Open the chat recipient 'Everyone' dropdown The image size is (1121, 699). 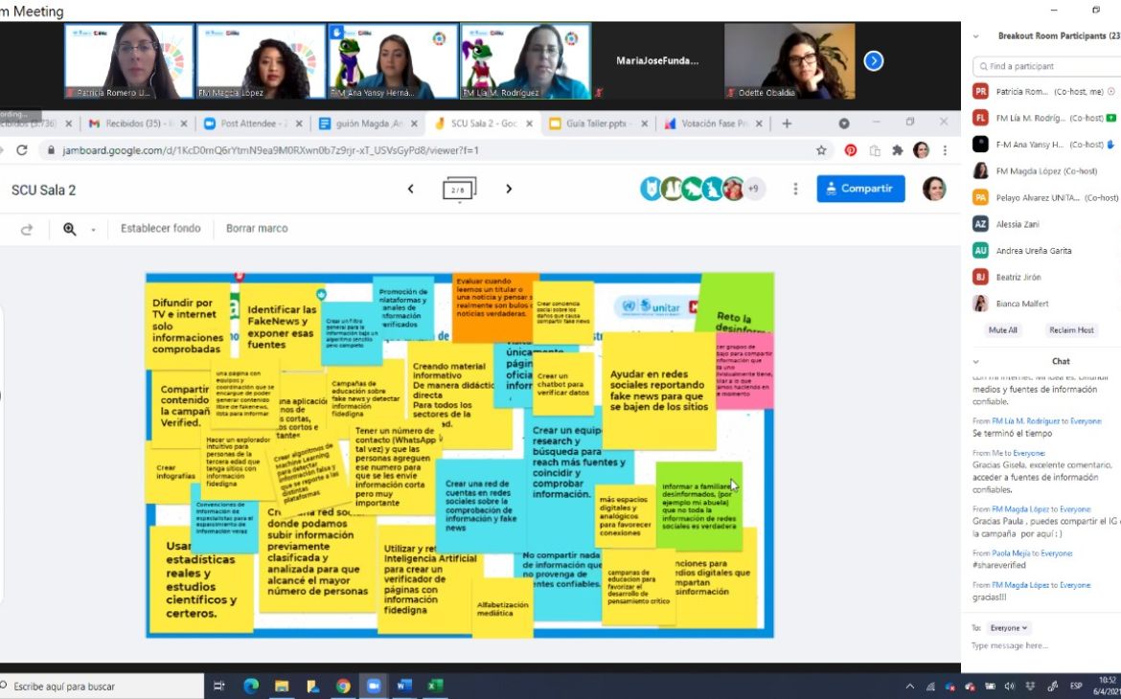pos(1010,628)
